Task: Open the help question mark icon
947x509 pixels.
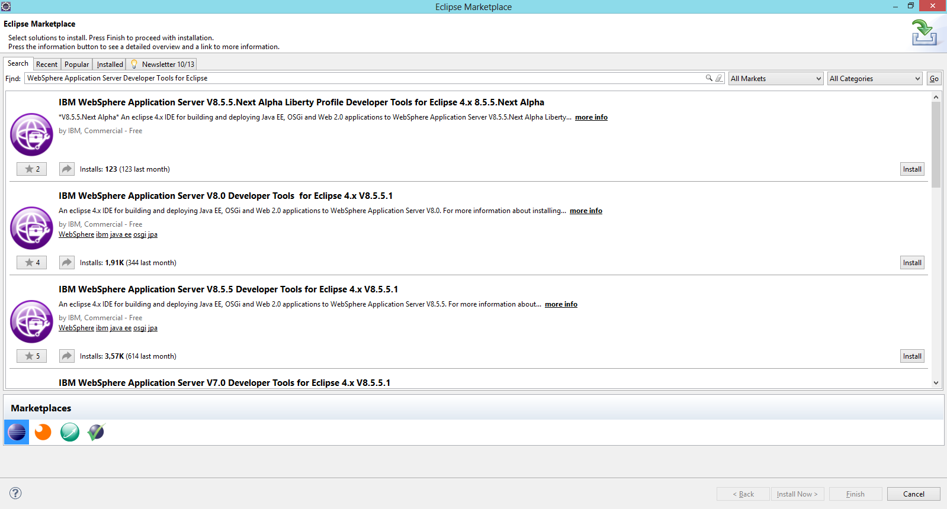Action: tap(16, 493)
